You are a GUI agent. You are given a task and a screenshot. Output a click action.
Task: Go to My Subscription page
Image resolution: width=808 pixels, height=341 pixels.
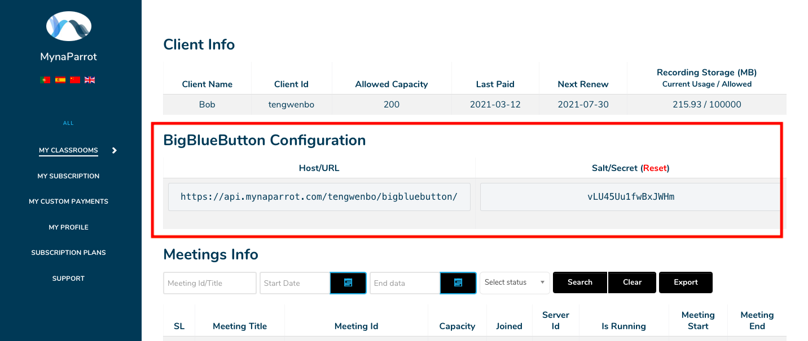pos(68,176)
